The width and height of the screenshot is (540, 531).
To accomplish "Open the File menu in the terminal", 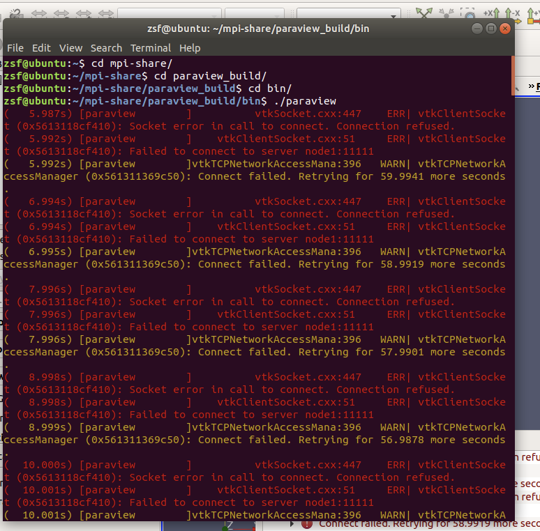I will (x=15, y=48).
